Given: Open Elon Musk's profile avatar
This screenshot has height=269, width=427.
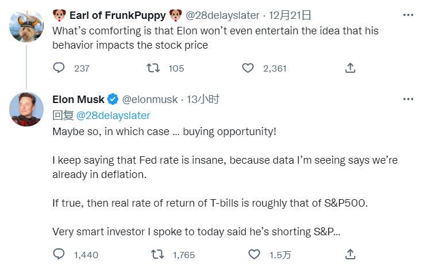Looking at the screenshot, I should [26, 109].
